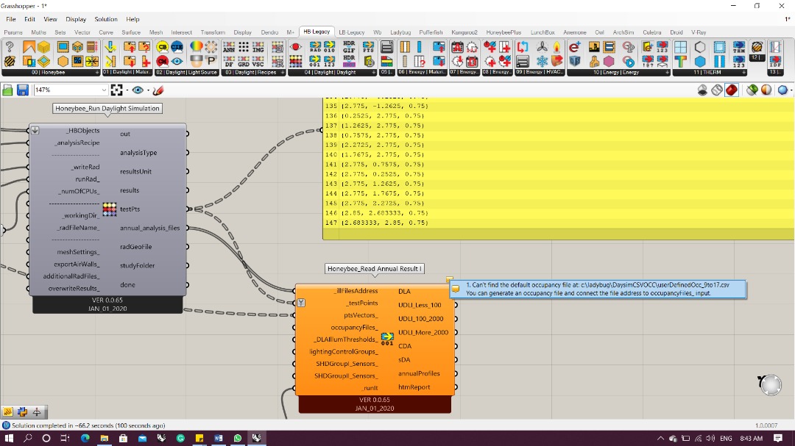Viewport: 795px width, 446px height.
Task: Select the Honeybee bee logo component
Action: coord(10,62)
